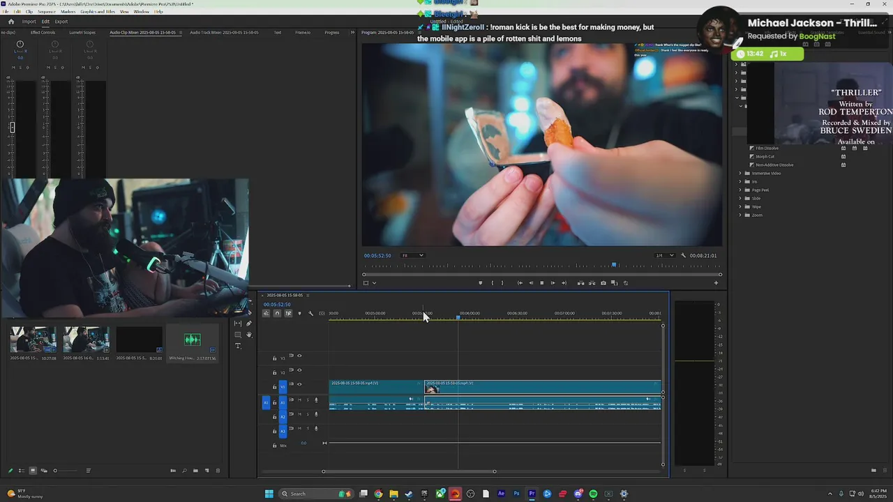This screenshot has width=893, height=502.
Task: Open Program Monitor button editor plus
Action: pos(716,283)
